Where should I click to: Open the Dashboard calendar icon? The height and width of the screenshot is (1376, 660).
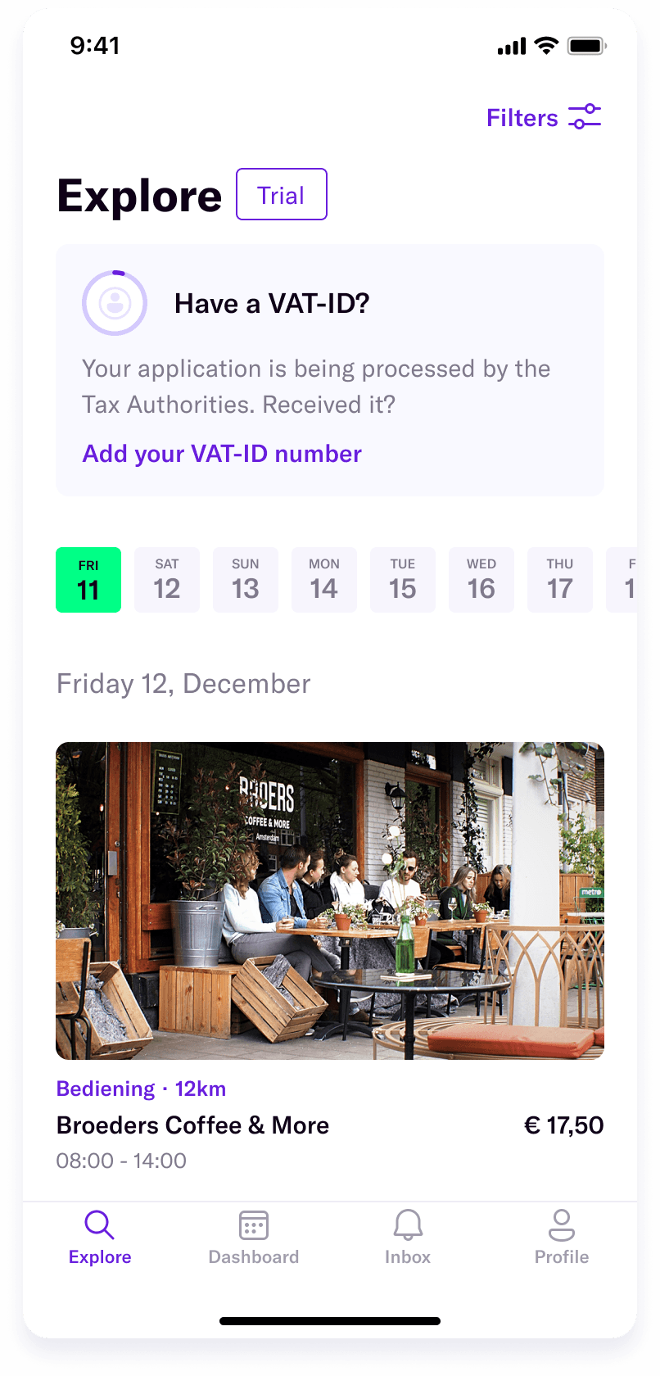click(254, 1225)
